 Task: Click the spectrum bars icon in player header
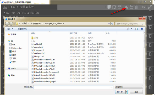tap(5, 7)
